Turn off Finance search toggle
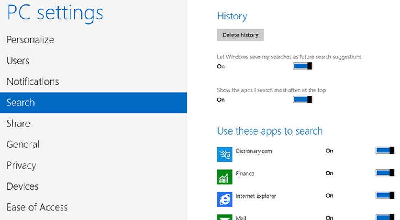 coord(385,173)
